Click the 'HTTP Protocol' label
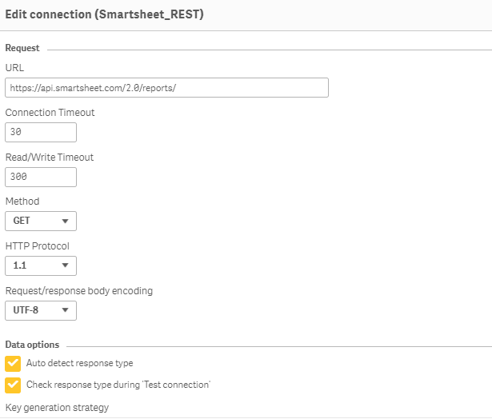Image resolution: width=492 pixels, height=419 pixels. point(38,246)
